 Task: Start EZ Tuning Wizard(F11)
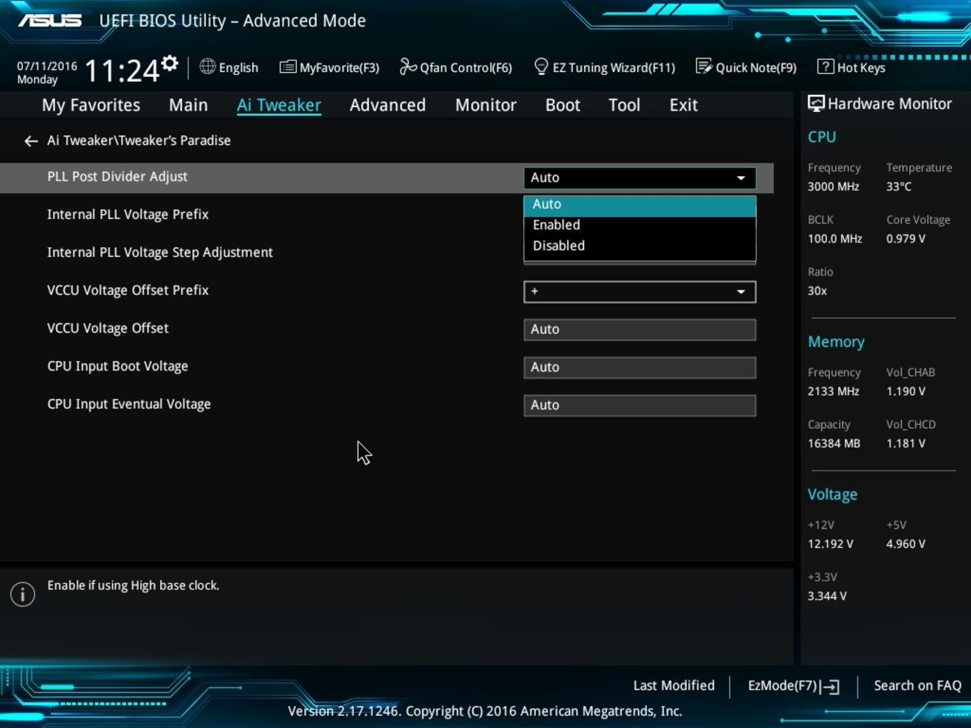613,68
